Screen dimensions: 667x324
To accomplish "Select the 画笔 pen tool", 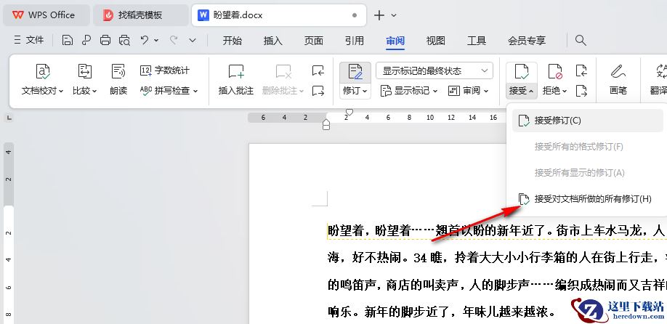I will pyautogui.click(x=618, y=80).
